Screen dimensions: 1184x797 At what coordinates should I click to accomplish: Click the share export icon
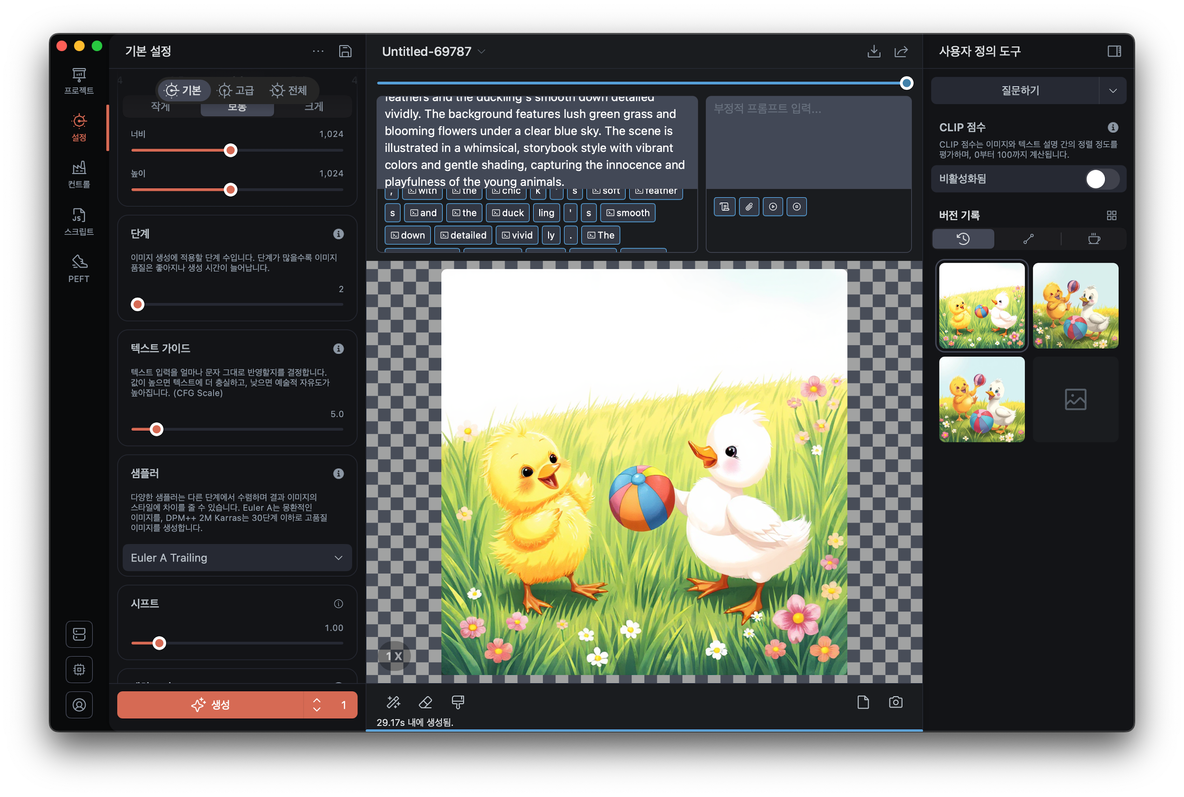(x=901, y=51)
